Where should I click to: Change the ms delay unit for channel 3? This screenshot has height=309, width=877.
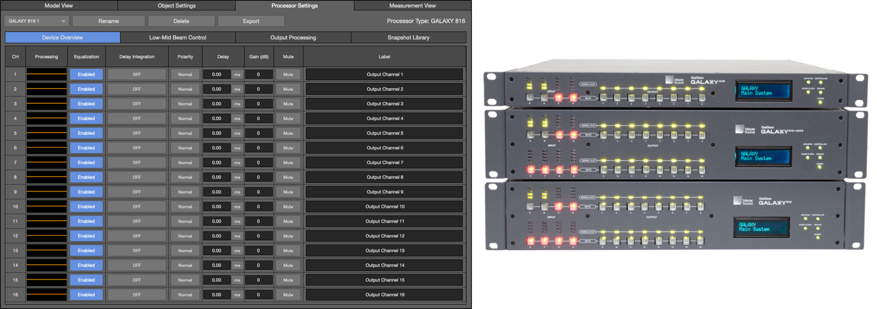(x=237, y=104)
